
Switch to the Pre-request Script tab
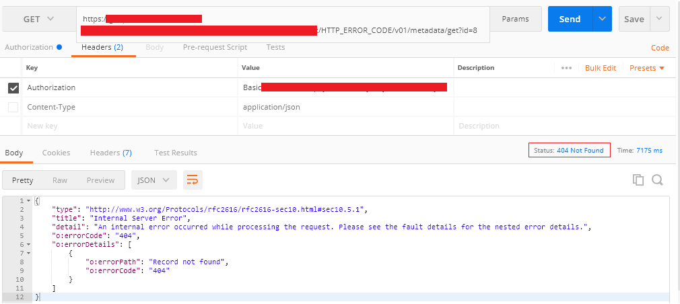215,47
